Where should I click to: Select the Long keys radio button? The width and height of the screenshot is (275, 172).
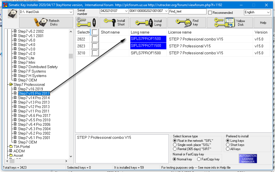coord(228,141)
